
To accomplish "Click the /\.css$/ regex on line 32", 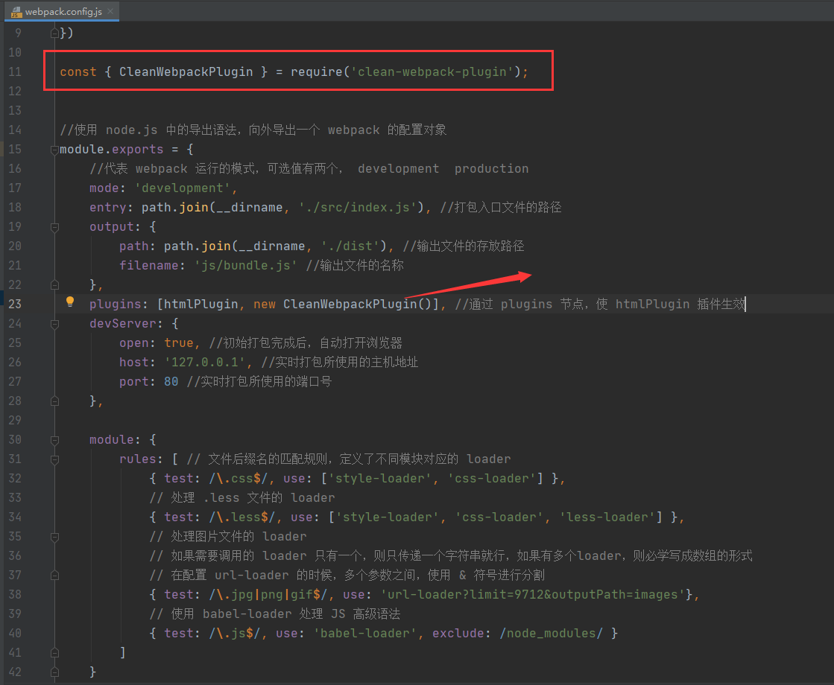I will tap(238, 478).
